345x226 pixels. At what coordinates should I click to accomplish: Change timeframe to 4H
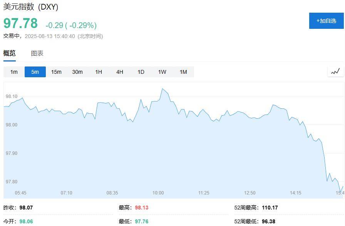pos(120,72)
